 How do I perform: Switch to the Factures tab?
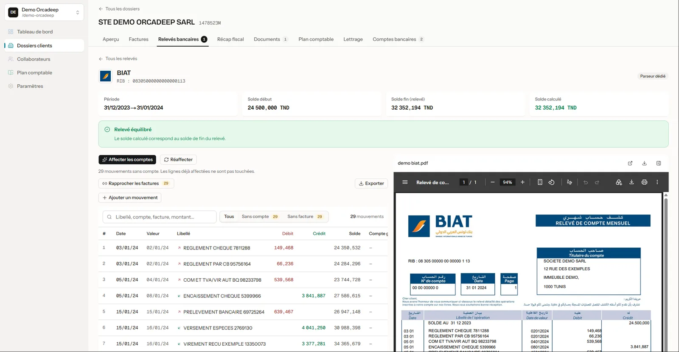click(x=139, y=39)
